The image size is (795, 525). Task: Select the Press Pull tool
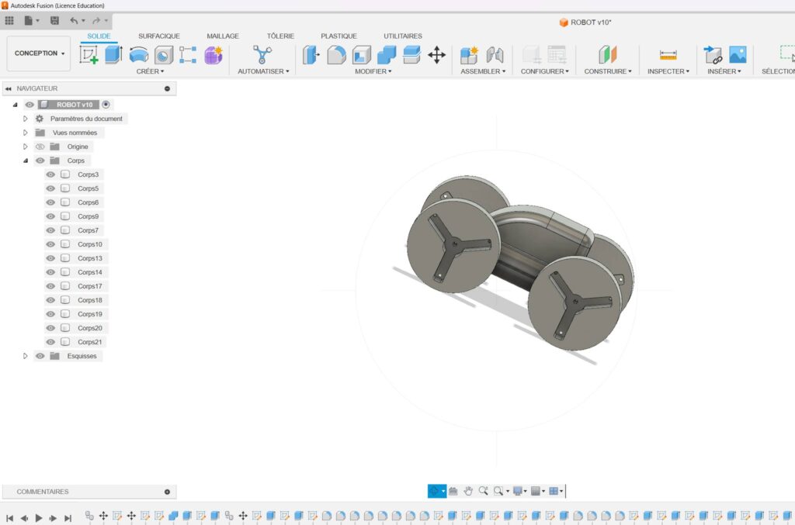click(311, 55)
